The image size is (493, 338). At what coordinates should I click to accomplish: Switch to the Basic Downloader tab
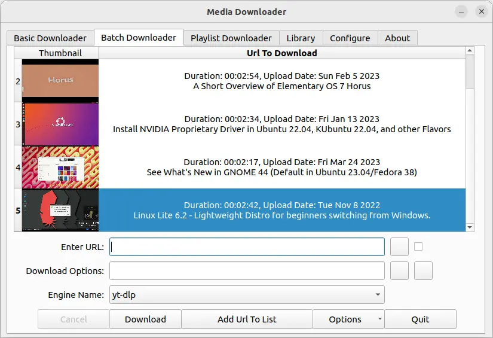click(x=50, y=38)
